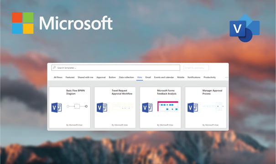The width and height of the screenshot is (276, 164).
Task: Click the search magnifier icon
Action: pyautogui.click(x=54, y=67)
